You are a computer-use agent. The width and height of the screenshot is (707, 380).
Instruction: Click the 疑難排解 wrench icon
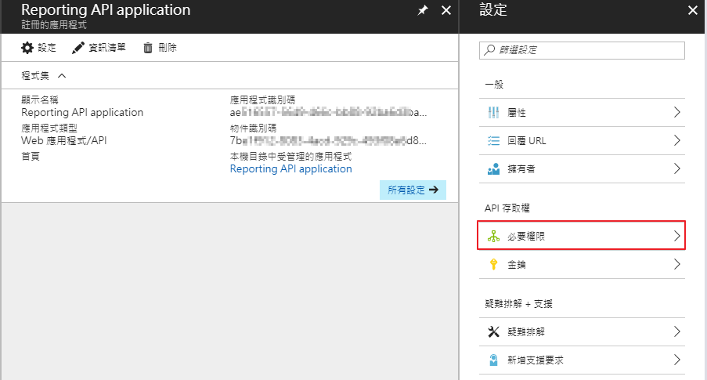pos(493,331)
